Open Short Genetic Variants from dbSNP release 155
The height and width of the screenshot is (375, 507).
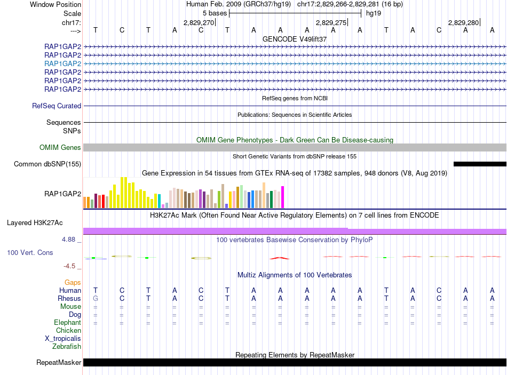point(295,156)
